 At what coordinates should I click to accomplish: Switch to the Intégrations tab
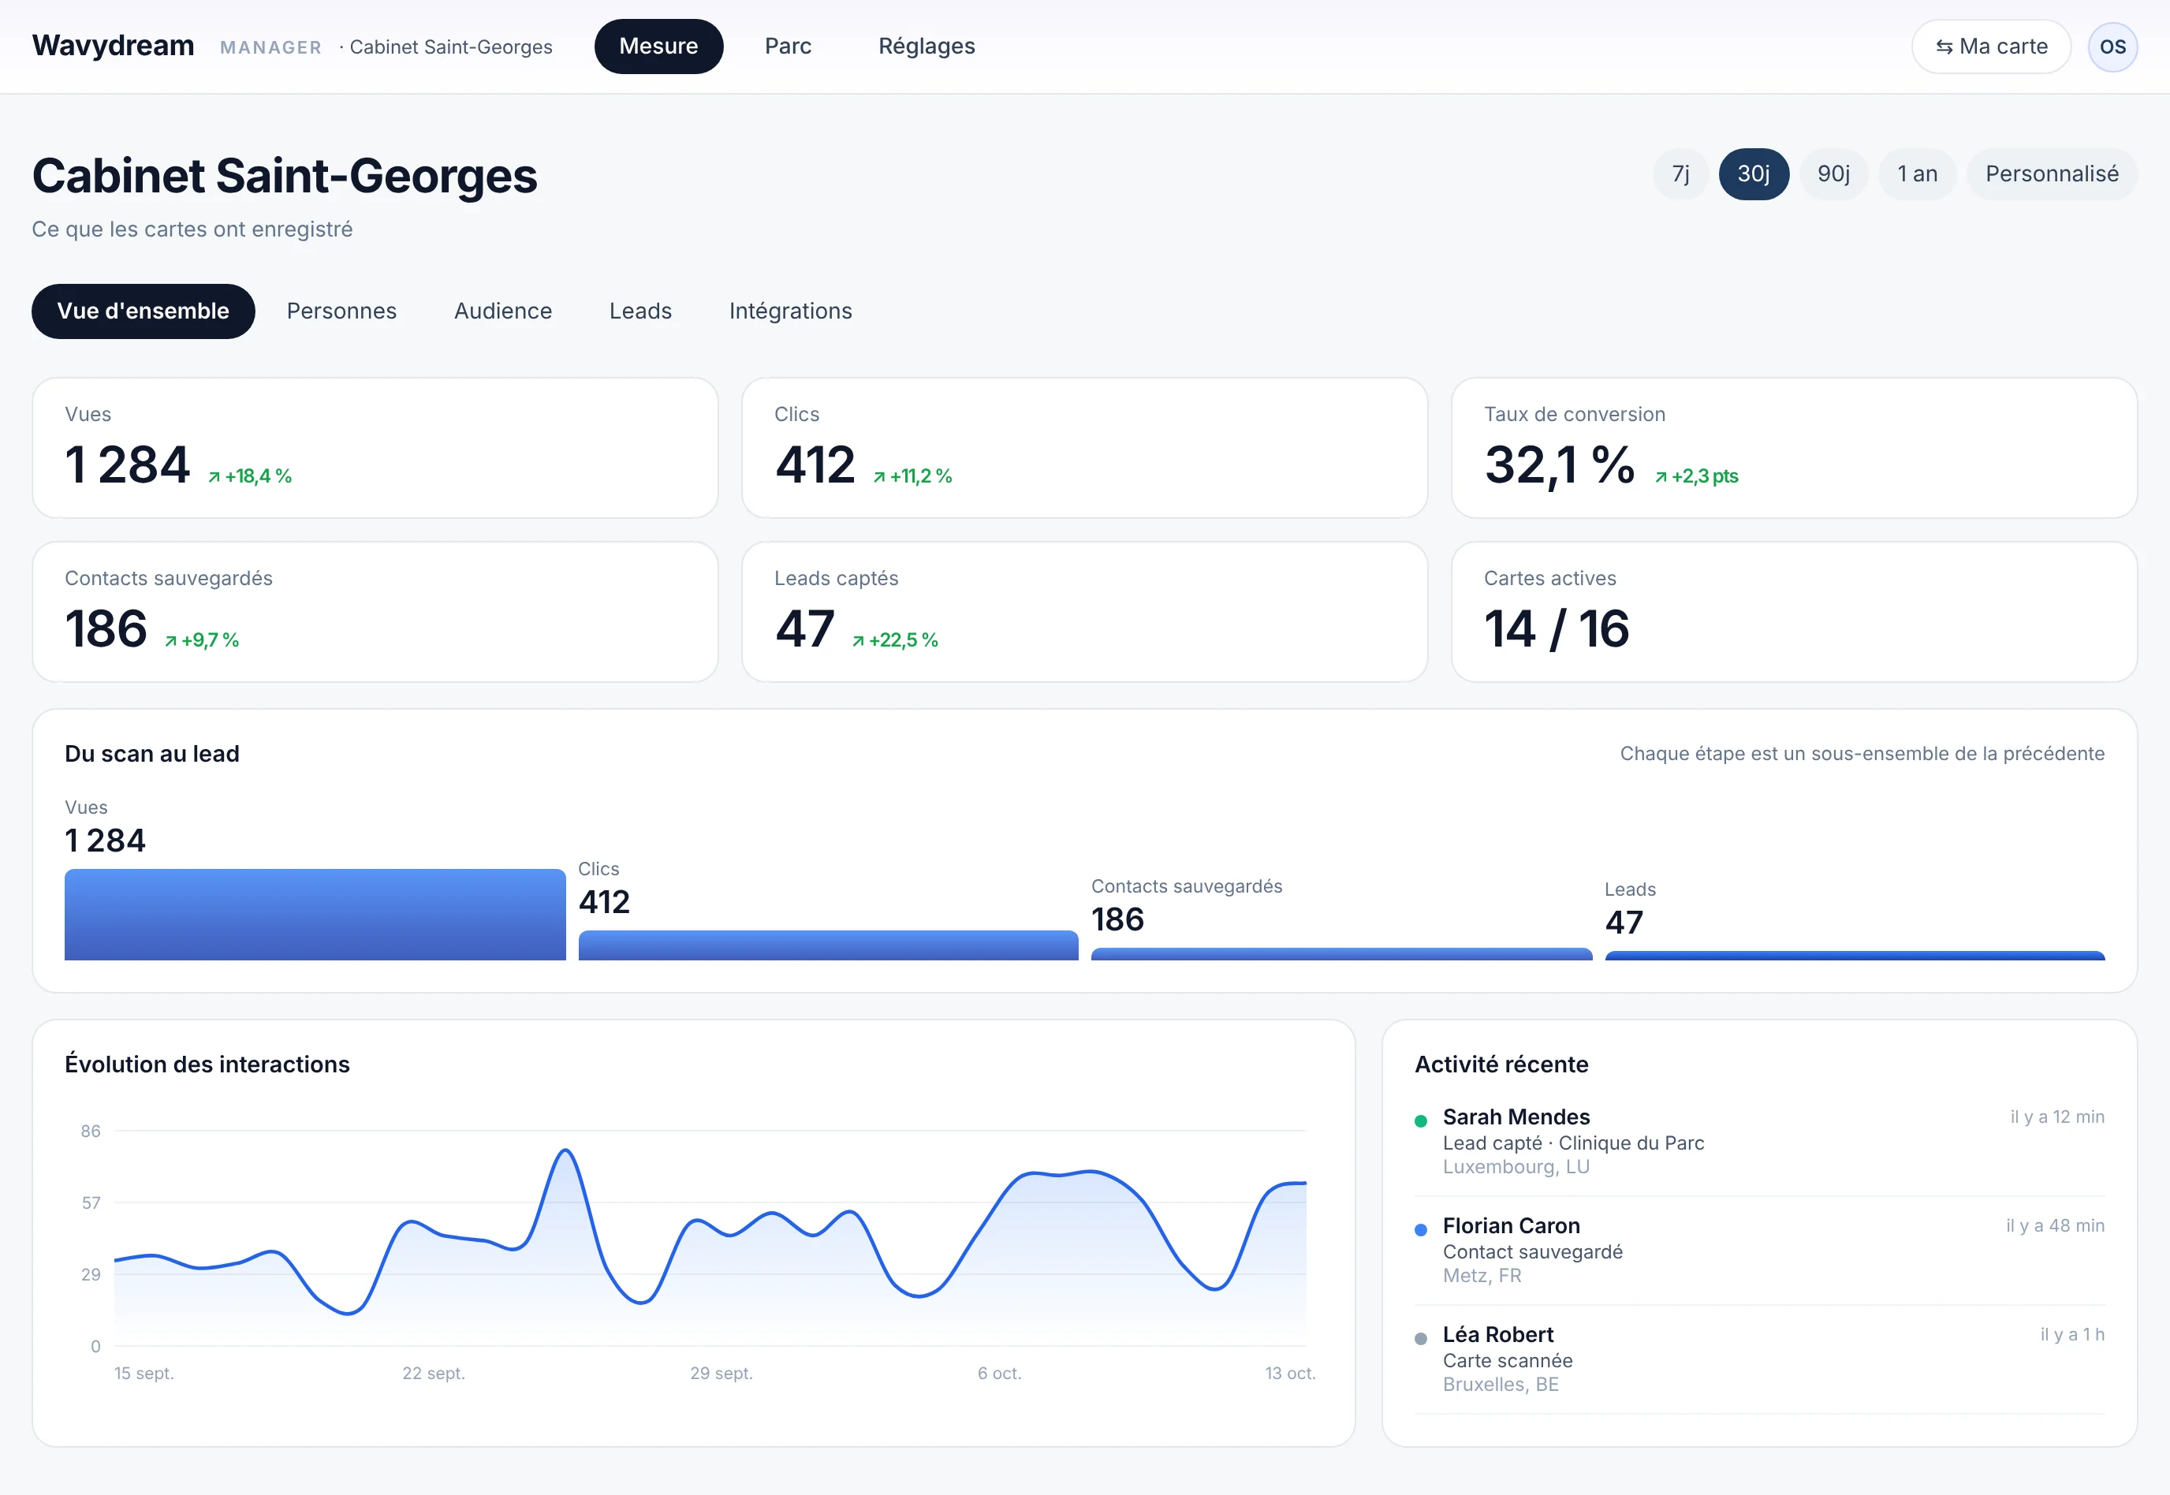pos(790,311)
